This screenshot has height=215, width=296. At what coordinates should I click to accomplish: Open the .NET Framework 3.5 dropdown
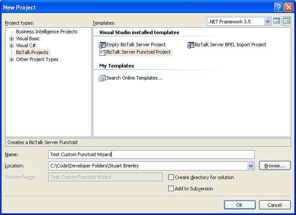coord(267,22)
